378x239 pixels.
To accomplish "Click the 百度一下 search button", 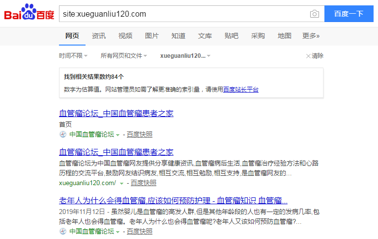I will [x=349, y=14].
